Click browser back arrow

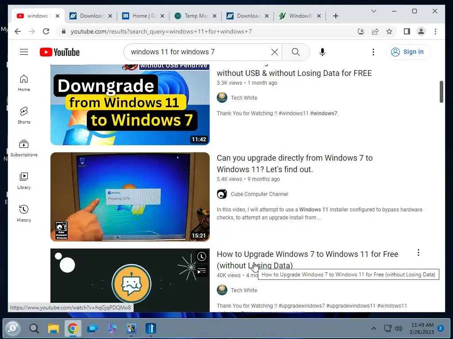click(x=18, y=31)
